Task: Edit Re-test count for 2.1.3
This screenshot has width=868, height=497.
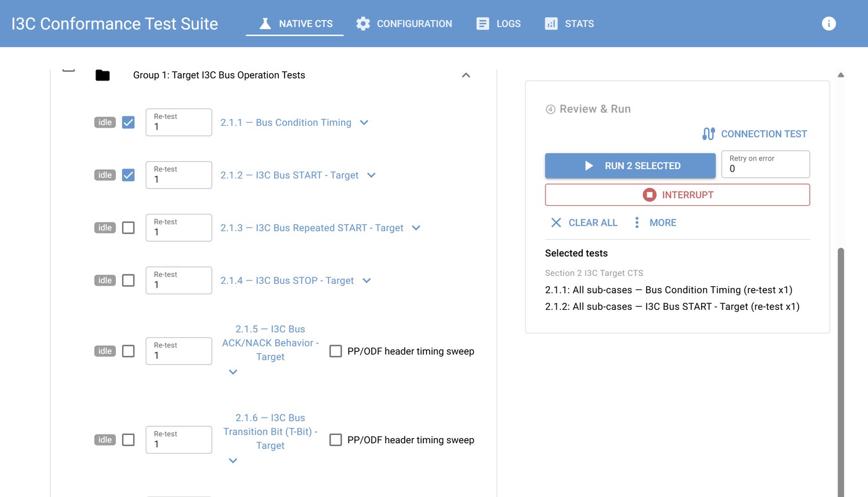Action: (x=179, y=228)
